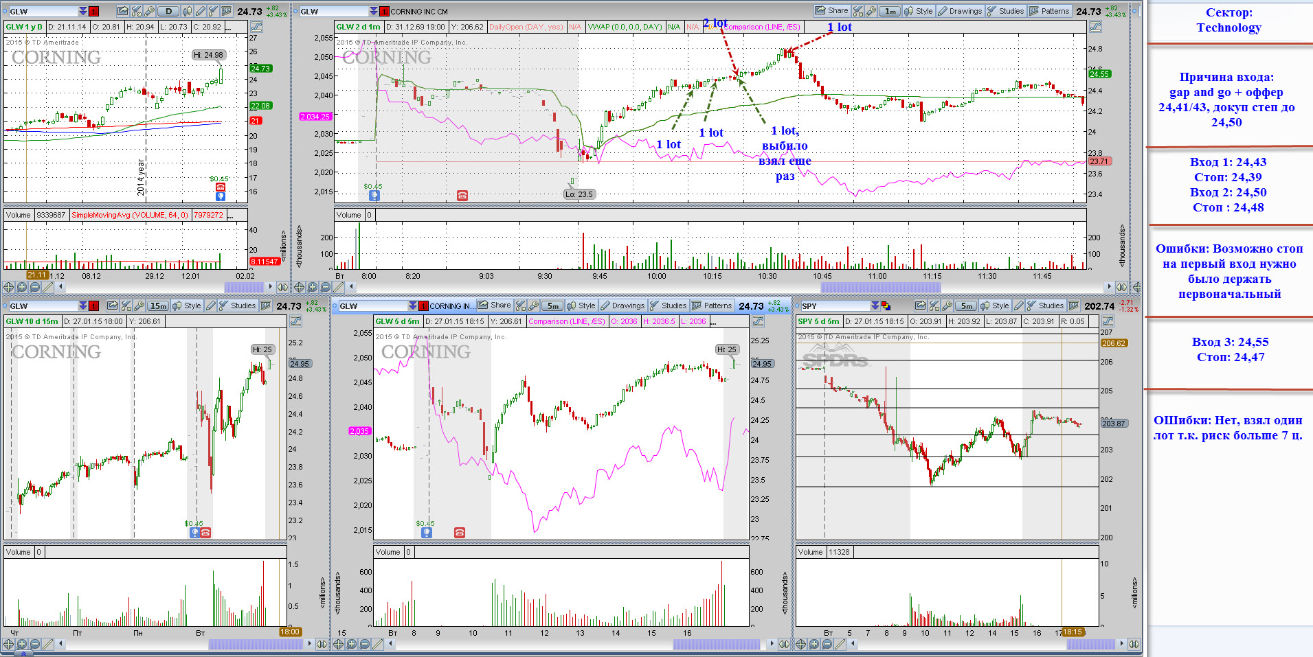Click Studies button in GLW 15m chart

point(237,306)
